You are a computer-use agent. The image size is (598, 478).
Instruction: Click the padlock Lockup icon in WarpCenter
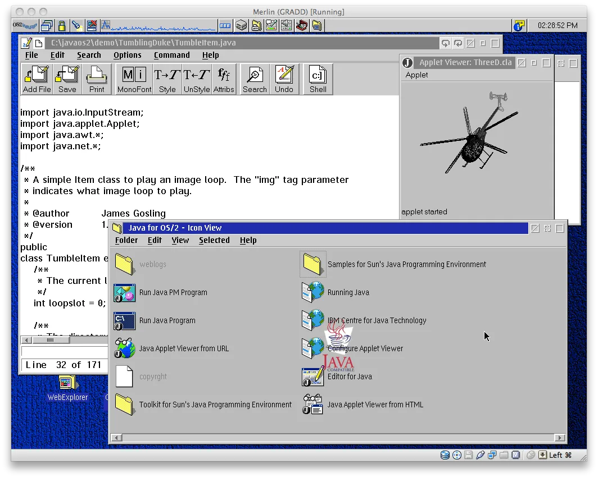(62, 25)
